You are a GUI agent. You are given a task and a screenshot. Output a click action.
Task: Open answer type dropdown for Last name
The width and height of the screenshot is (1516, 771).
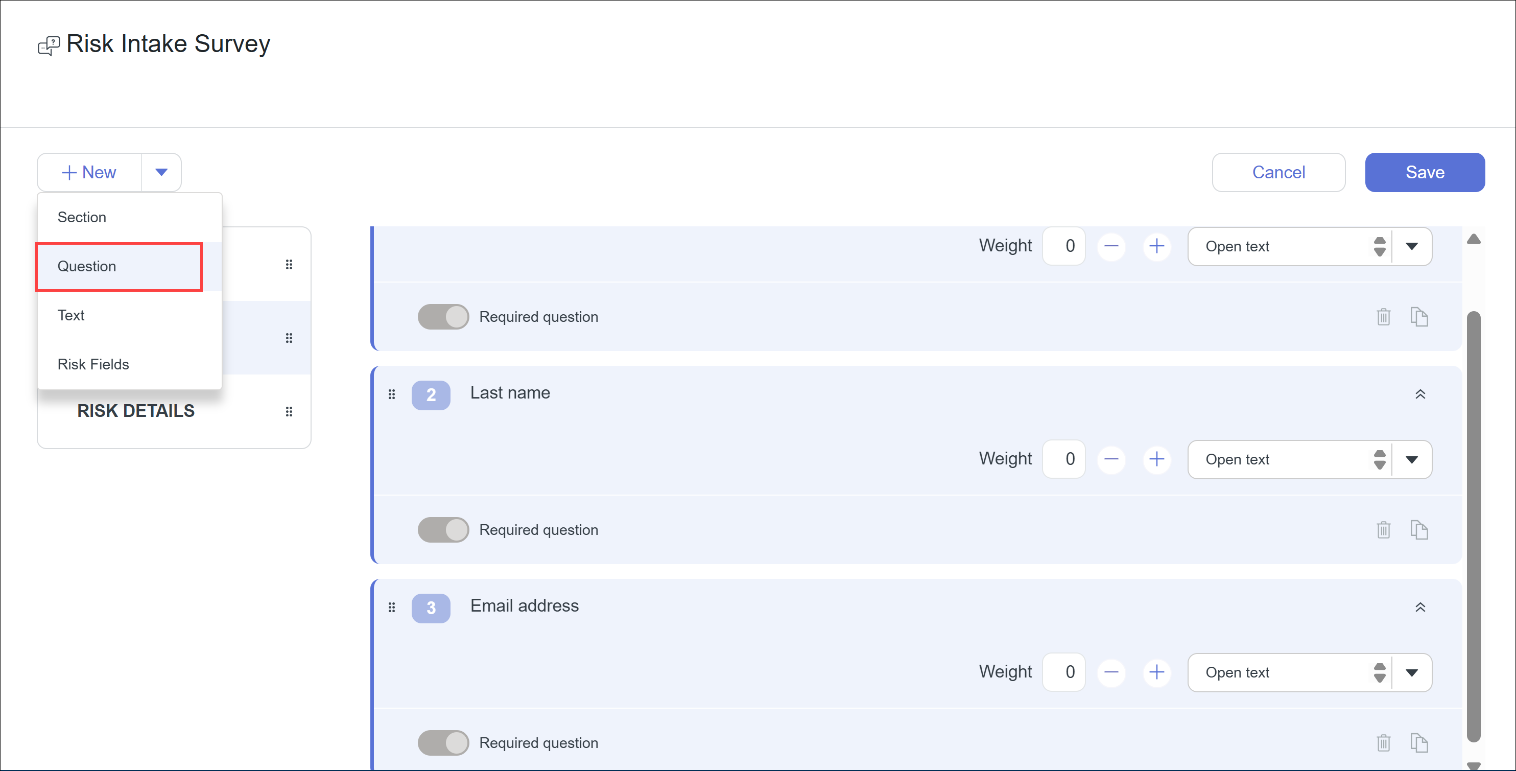[x=1411, y=459]
